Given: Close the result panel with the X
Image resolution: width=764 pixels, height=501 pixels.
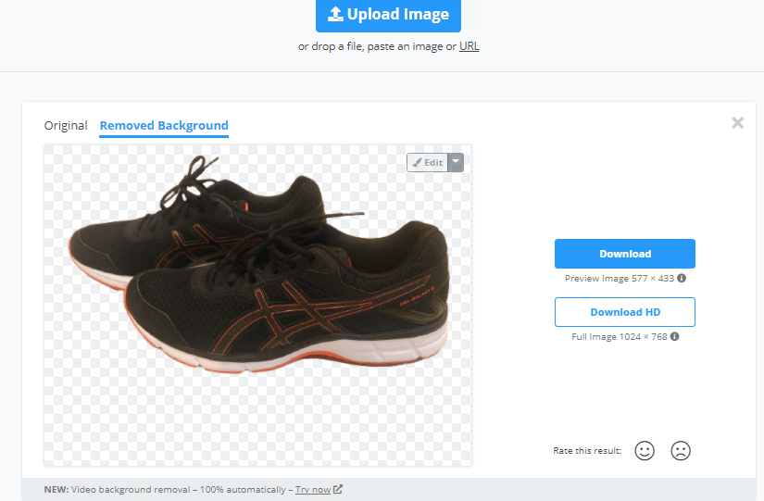Looking at the screenshot, I should pyautogui.click(x=738, y=123).
